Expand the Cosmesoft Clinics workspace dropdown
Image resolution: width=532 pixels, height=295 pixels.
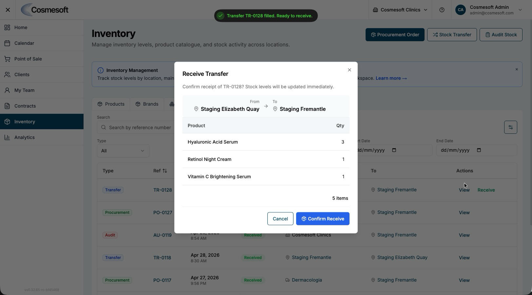click(400, 10)
